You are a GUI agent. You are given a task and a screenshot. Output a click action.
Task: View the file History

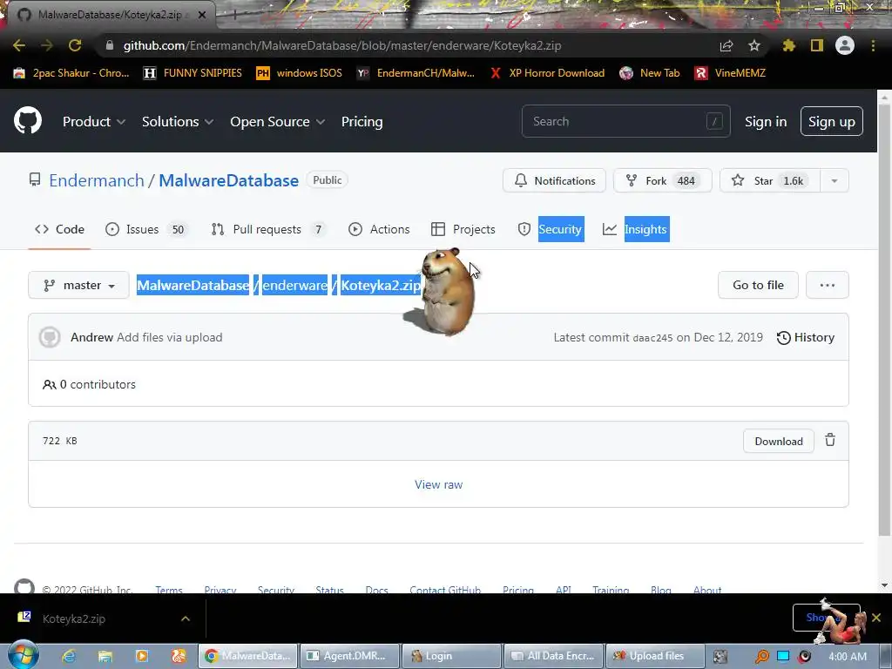806,337
